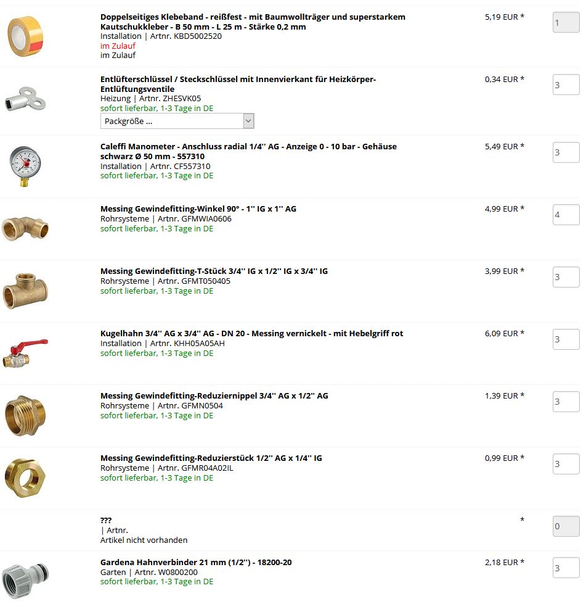Image resolution: width=586 pixels, height=604 pixels.
Task: View the red lever Kugelhahn image
Action: pyautogui.click(x=25, y=352)
